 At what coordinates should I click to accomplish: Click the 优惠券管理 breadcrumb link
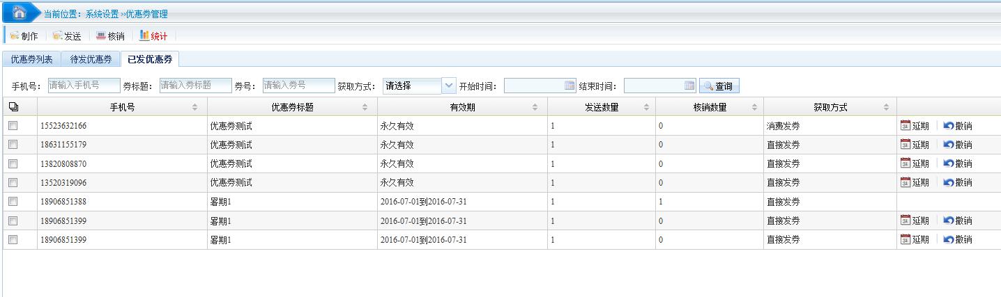click(x=146, y=14)
